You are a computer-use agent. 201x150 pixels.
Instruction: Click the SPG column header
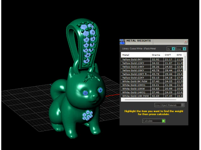pos(179,55)
